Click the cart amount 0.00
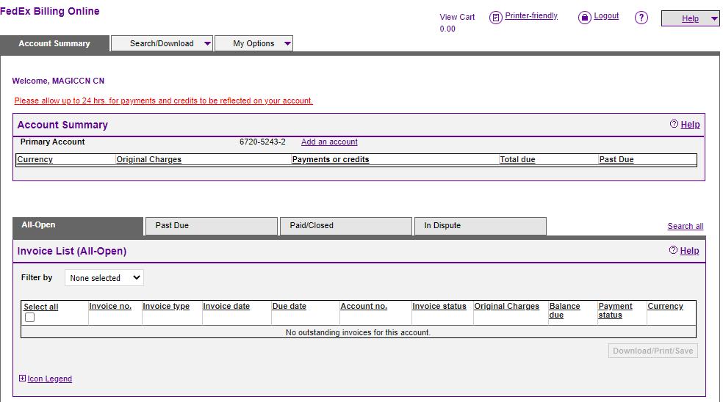The width and height of the screenshot is (723, 402). (447, 29)
